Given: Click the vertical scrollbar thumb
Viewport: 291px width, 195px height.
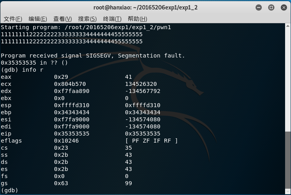Looking at the screenshot, I should click(x=288, y=160).
